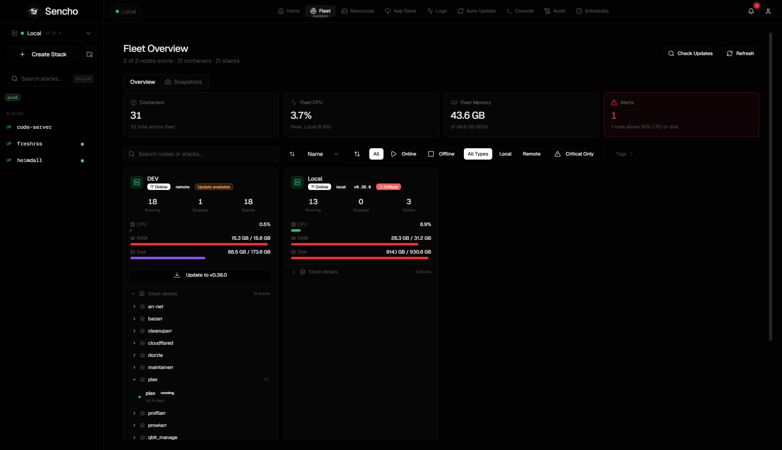Focus the Search stacks input
The width and height of the screenshot is (782, 450).
(x=52, y=79)
